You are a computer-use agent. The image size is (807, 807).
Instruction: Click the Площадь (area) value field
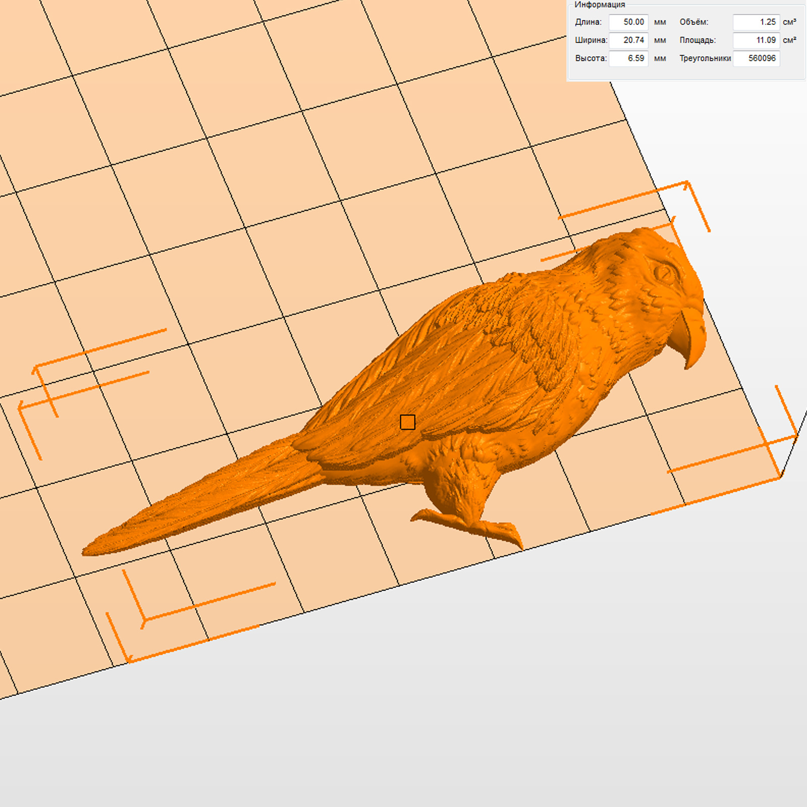tap(756, 40)
